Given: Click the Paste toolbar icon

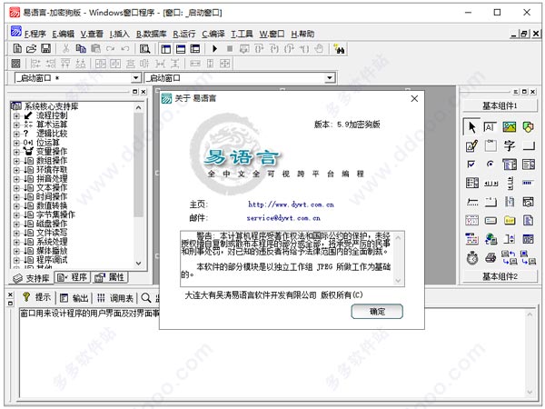Looking at the screenshot, I should click(95, 49).
